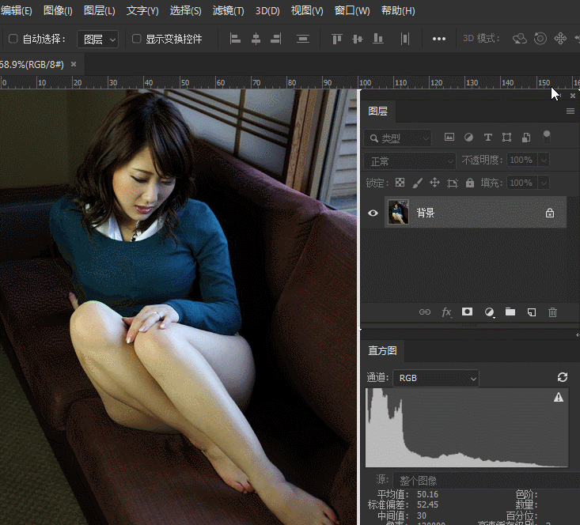Toggle lock image pixels brush icon
This screenshot has width=580, height=525.
417,183
